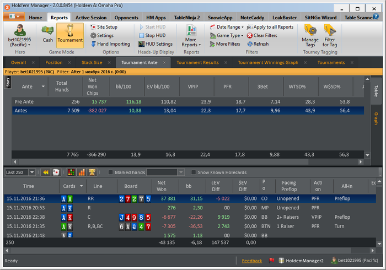Image resolution: width=386 pixels, height=270 pixels.
Task: Enable Show Known Holecards checkbox
Action: (x=194, y=172)
